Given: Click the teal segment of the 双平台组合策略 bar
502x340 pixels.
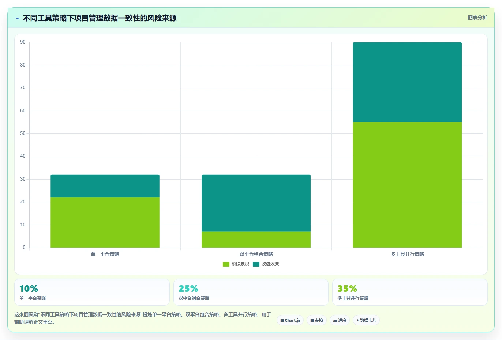Looking at the screenshot, I should pyautogui.click(x=256, y=203).
